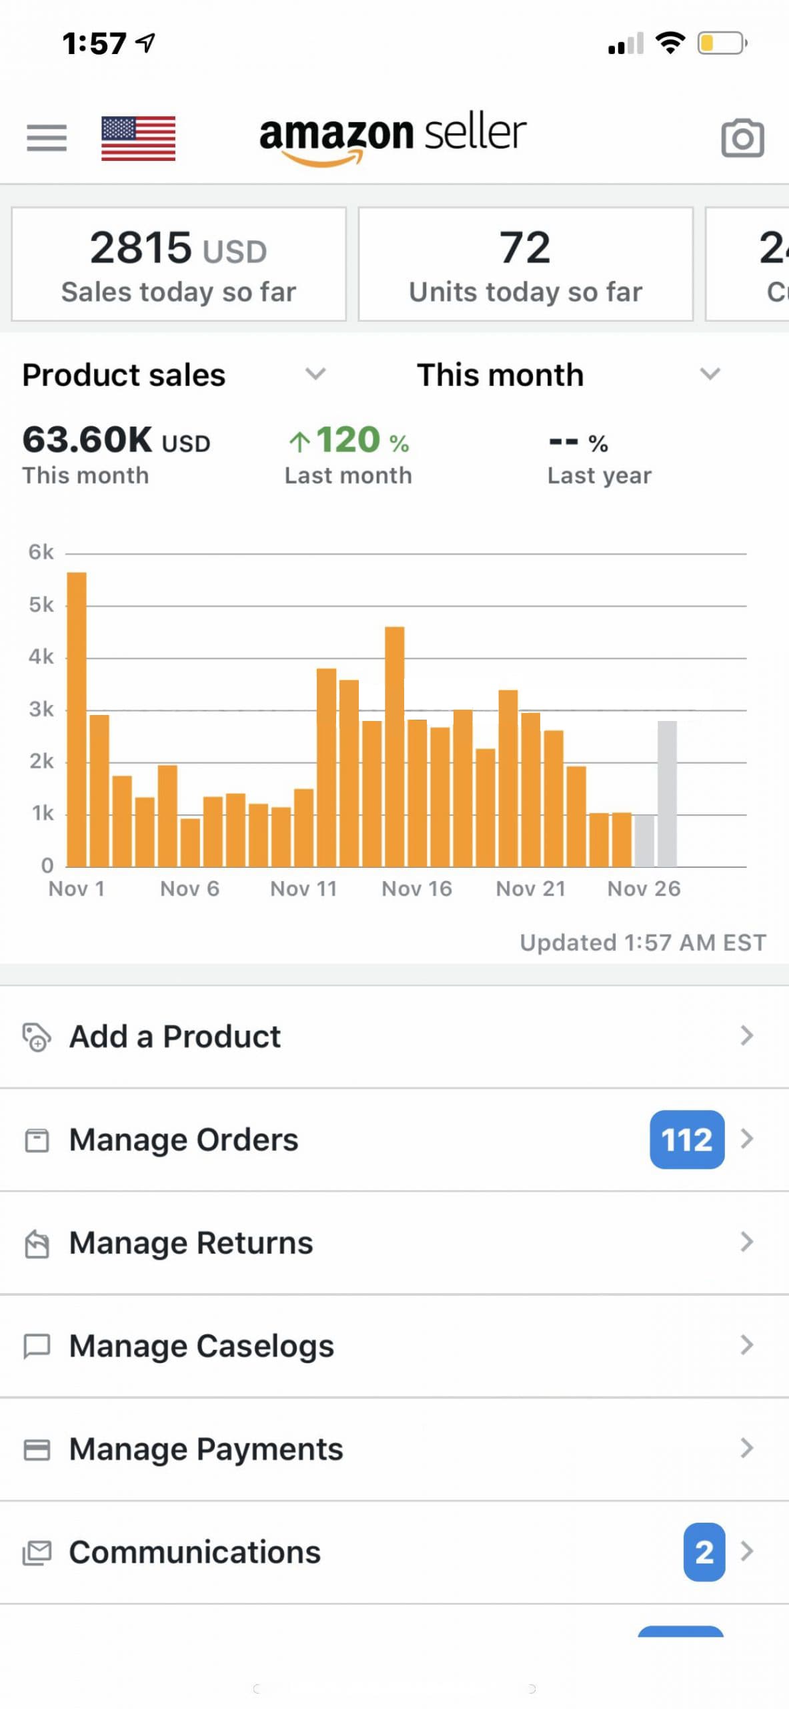Select Manage Payments menu item
Viewport: 789px width, 1709px height.
(206, 1449)
